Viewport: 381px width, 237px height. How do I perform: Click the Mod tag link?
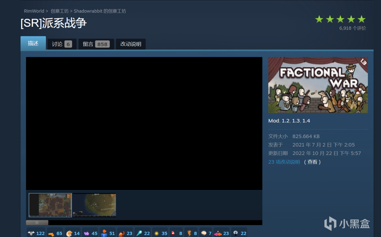coord(274,121)
